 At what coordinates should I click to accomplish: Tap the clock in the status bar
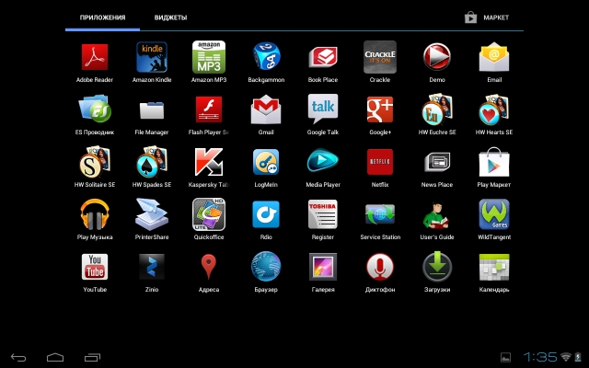pyautogui.click(x=540, y=356)
